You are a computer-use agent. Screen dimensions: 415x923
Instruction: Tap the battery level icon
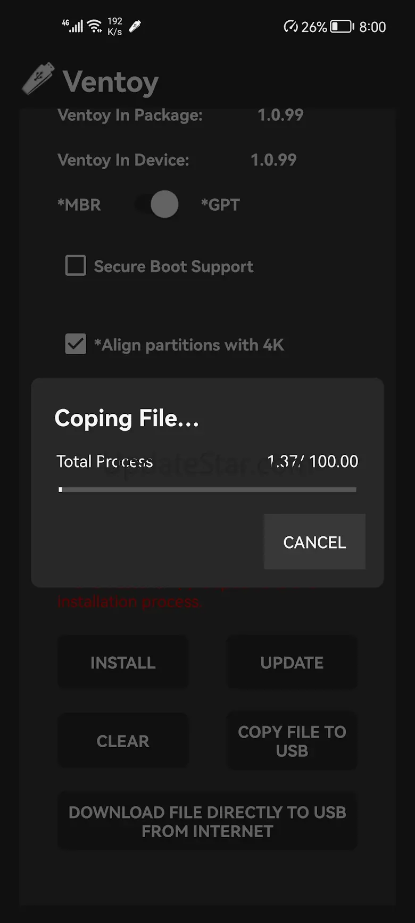342,27
